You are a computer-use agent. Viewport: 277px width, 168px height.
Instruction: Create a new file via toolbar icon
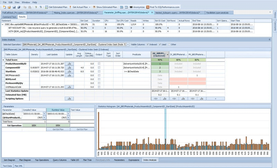click(x=5, y=7)
